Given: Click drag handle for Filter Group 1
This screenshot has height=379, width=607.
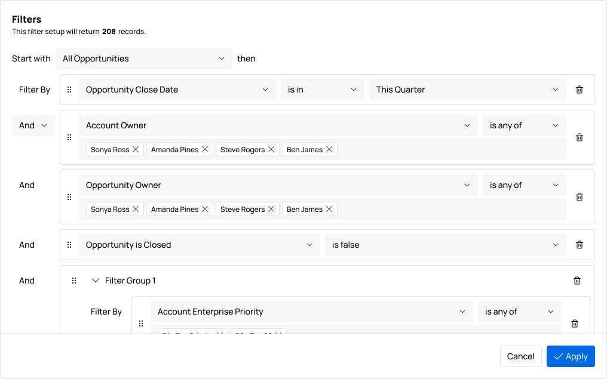Looking at the screenshot, I should click(x=74, y=281).
